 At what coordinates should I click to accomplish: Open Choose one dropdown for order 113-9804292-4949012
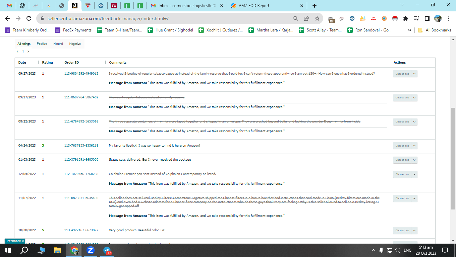405,74
